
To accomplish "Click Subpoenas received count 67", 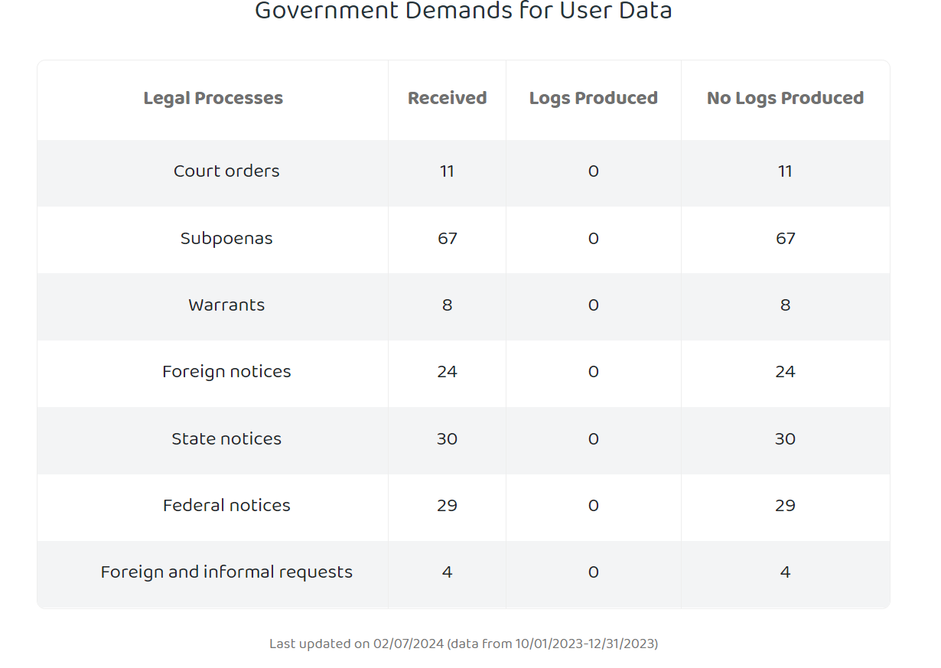I will 448,238.
